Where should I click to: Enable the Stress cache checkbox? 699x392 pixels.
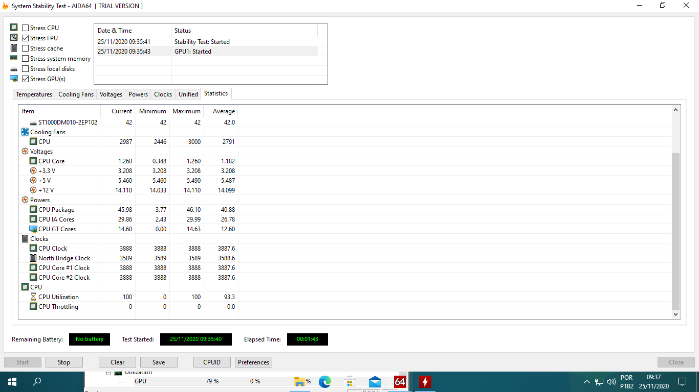[26, 48]
